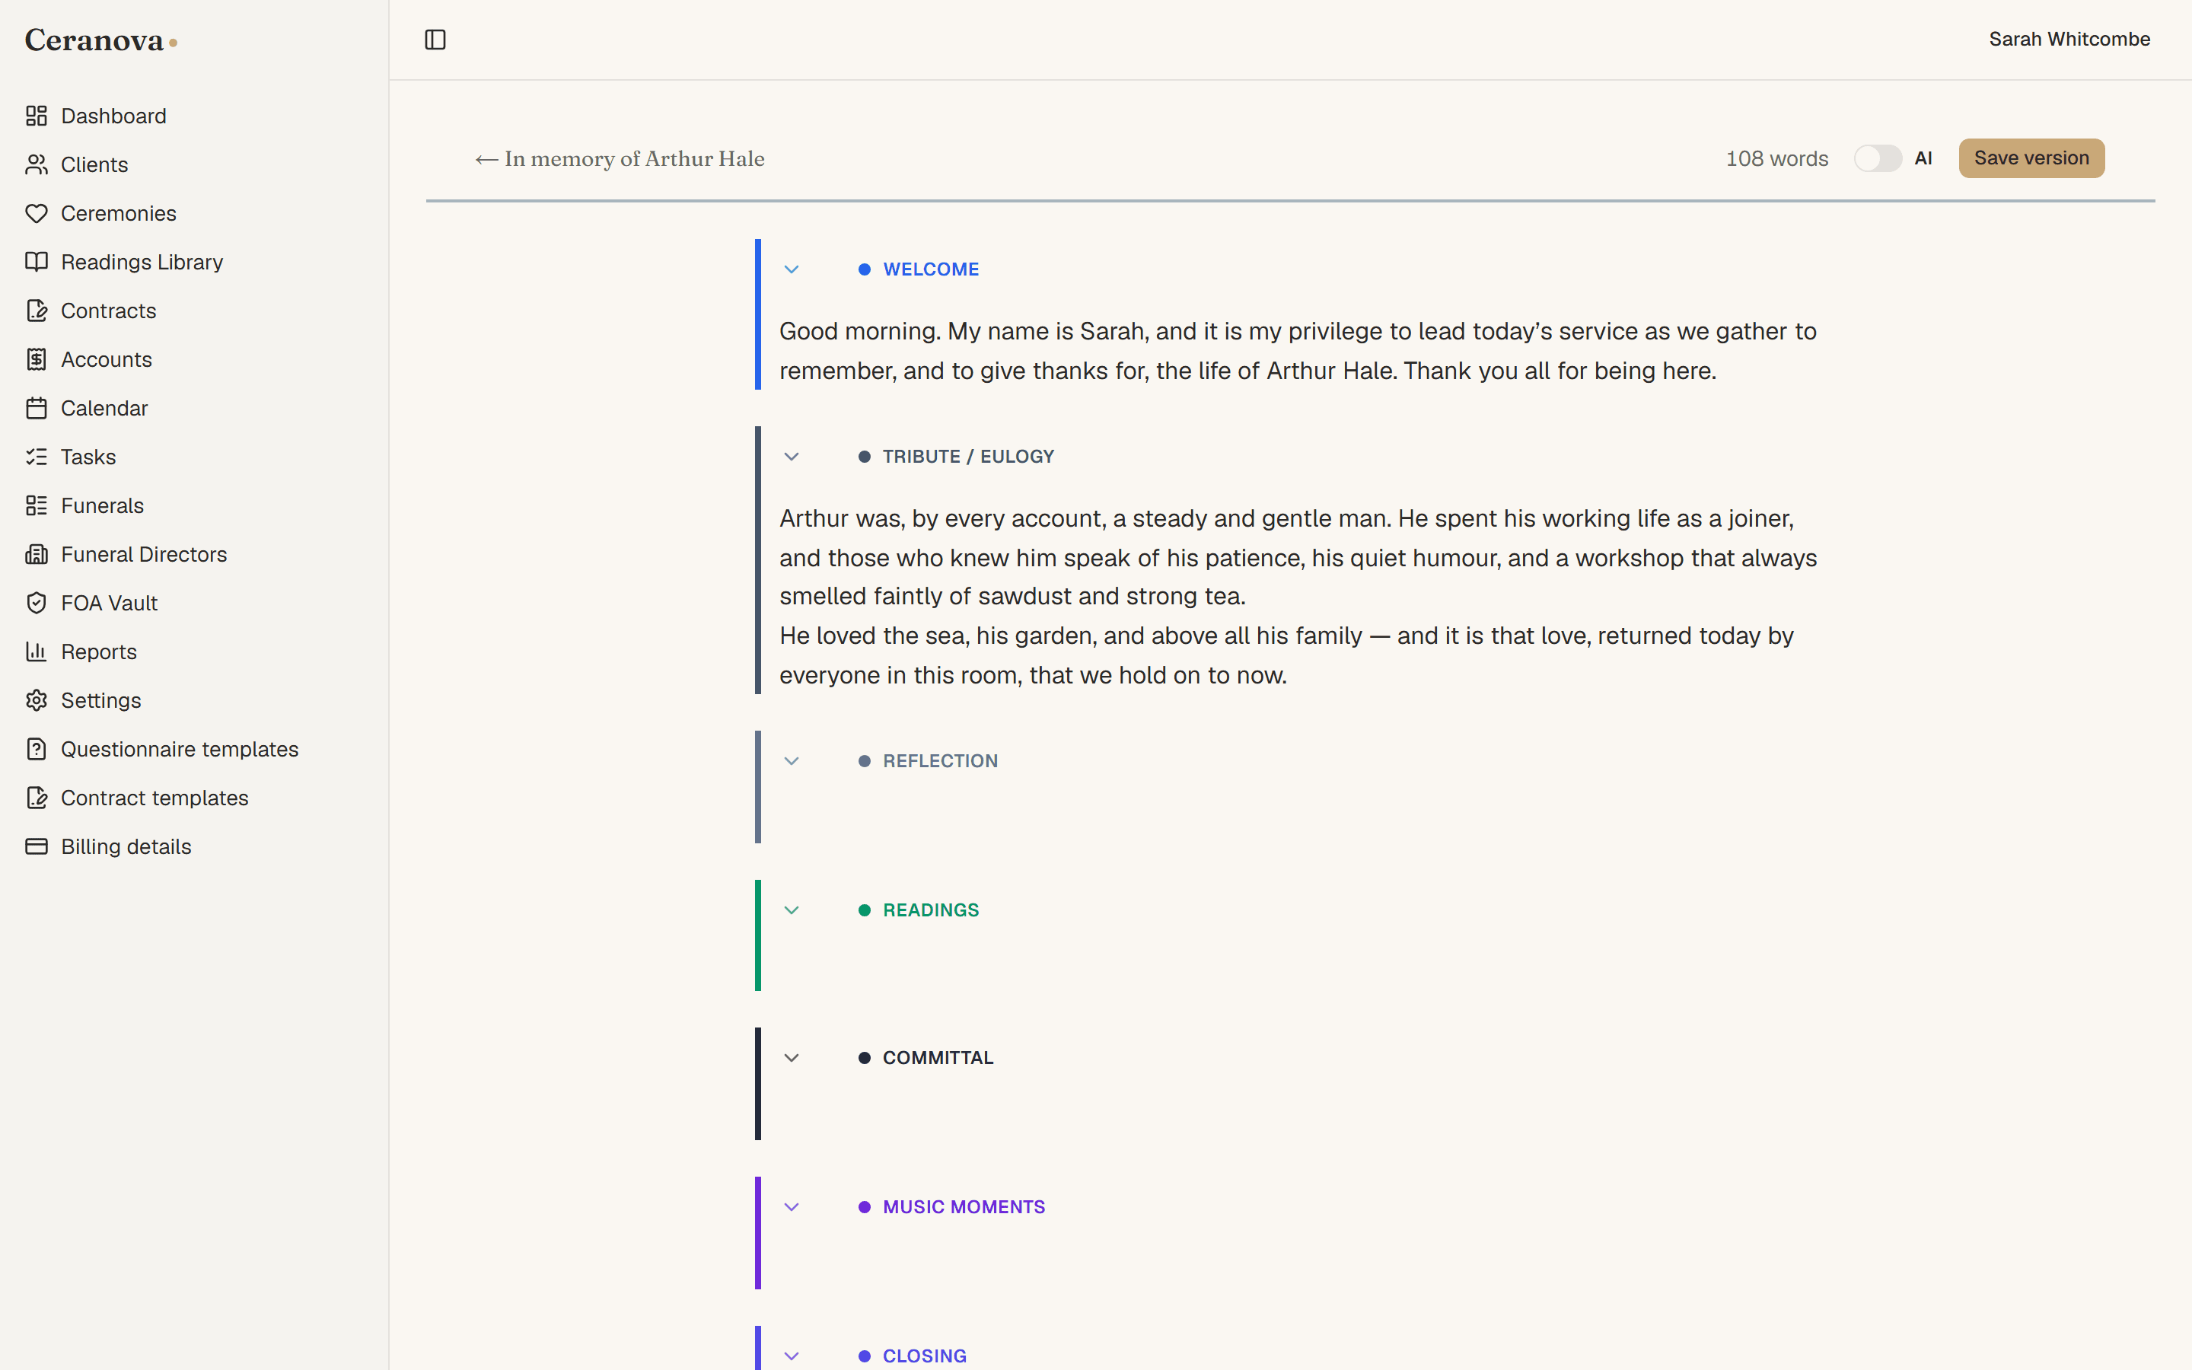Image resolution: width=2192 pixels, height=1370 pixels.
Task: Click the Questionnaire templates question-file icon
Action: tap(37, 750)
